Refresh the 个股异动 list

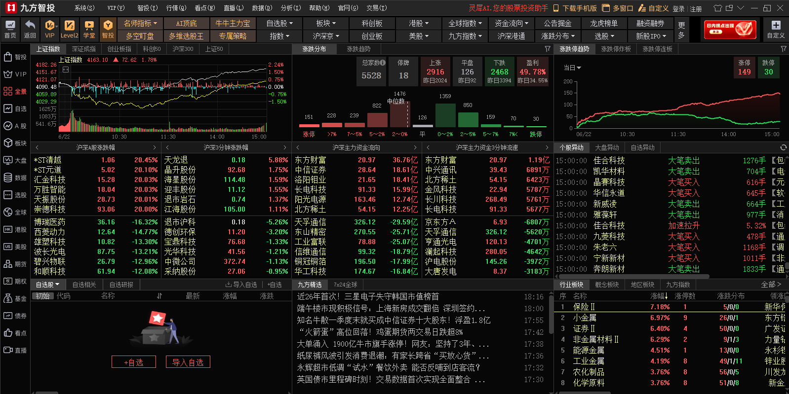783,147
